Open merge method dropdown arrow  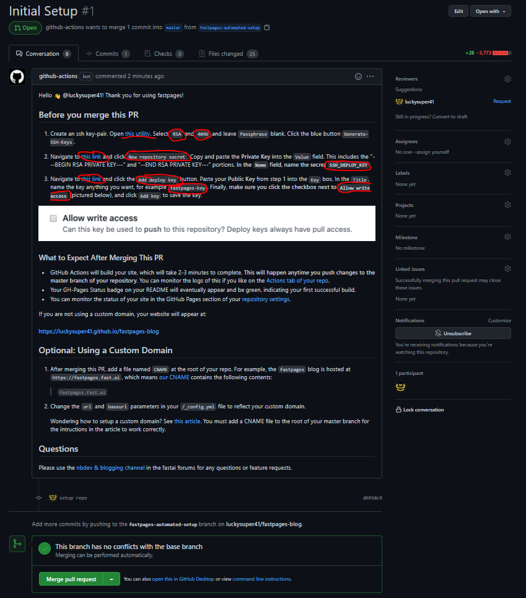[x=112, y=579]
